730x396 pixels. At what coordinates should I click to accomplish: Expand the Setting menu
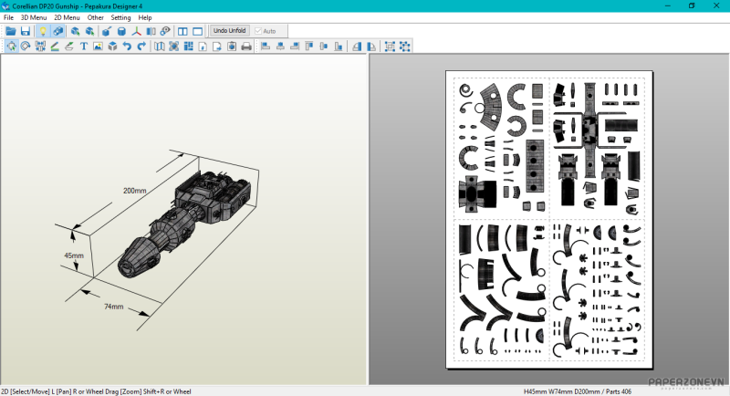pos(120,17)
